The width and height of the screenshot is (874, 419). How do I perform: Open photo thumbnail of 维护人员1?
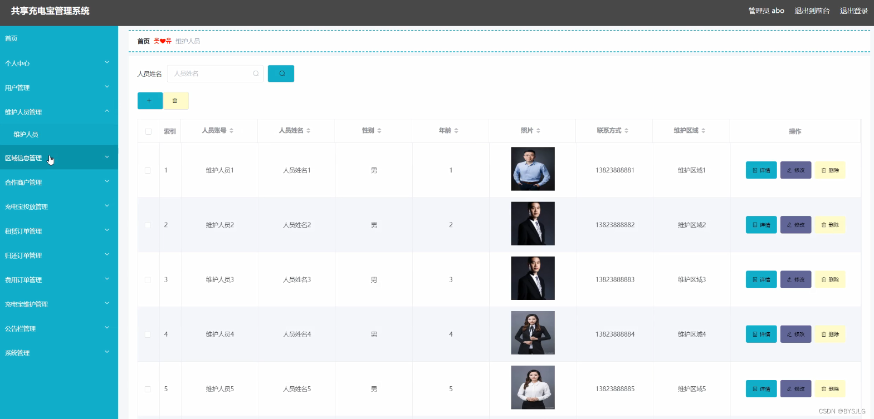[533, 169]
